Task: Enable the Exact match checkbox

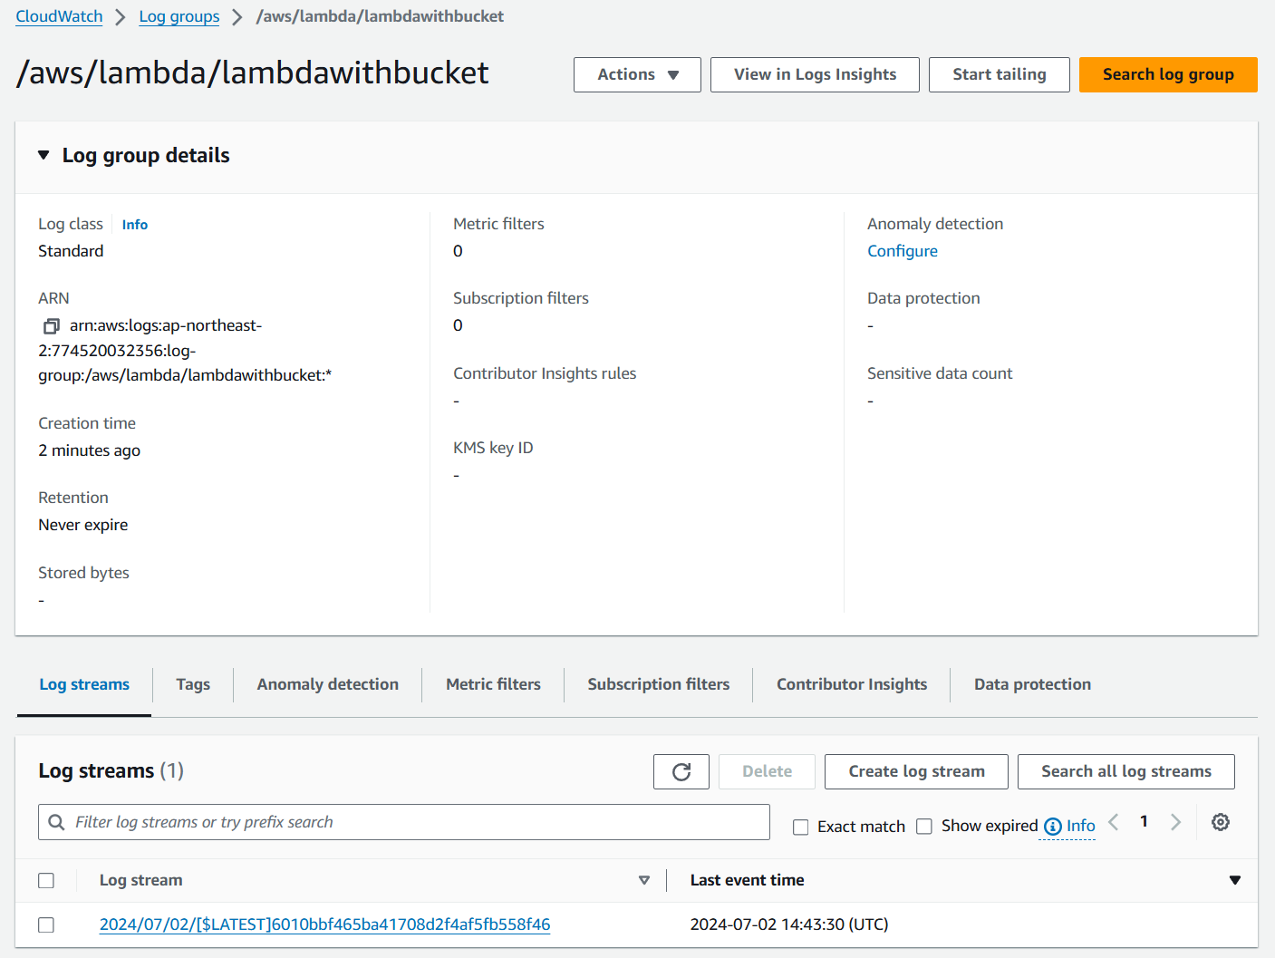Action: (x=801, y=827)
